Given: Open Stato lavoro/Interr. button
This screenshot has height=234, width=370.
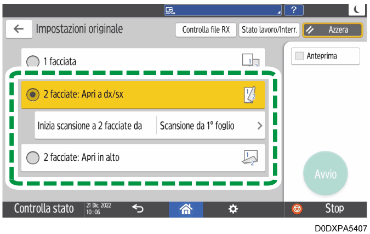Looking at the screenshot, I should [269, 30].
